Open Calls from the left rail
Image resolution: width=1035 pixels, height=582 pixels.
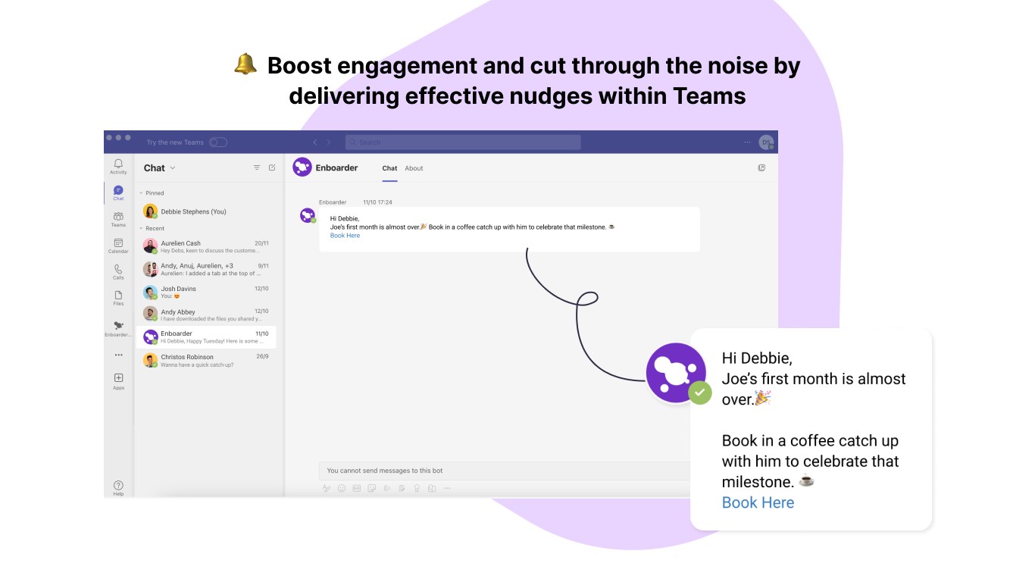[118, 272]
